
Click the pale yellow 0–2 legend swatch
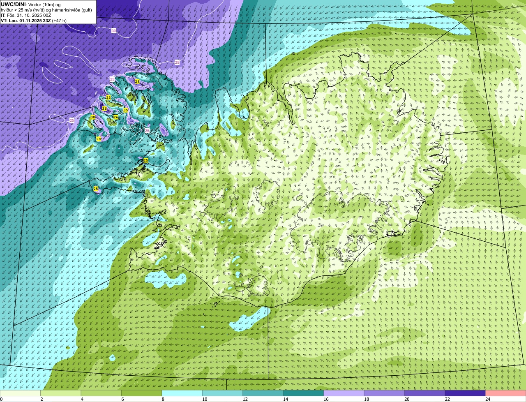21,393
